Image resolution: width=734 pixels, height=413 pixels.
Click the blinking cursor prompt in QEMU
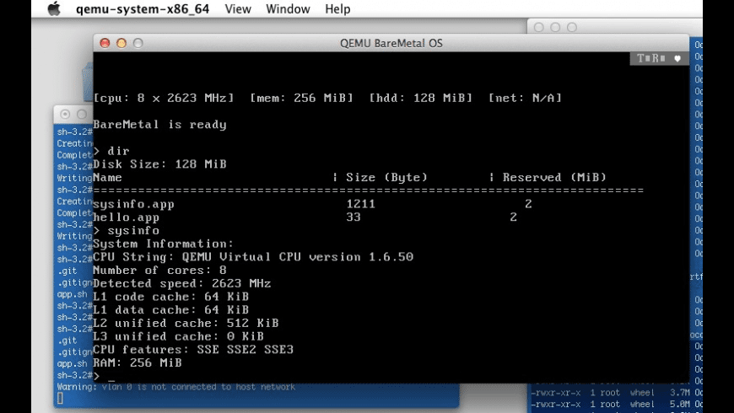[104, 376]
